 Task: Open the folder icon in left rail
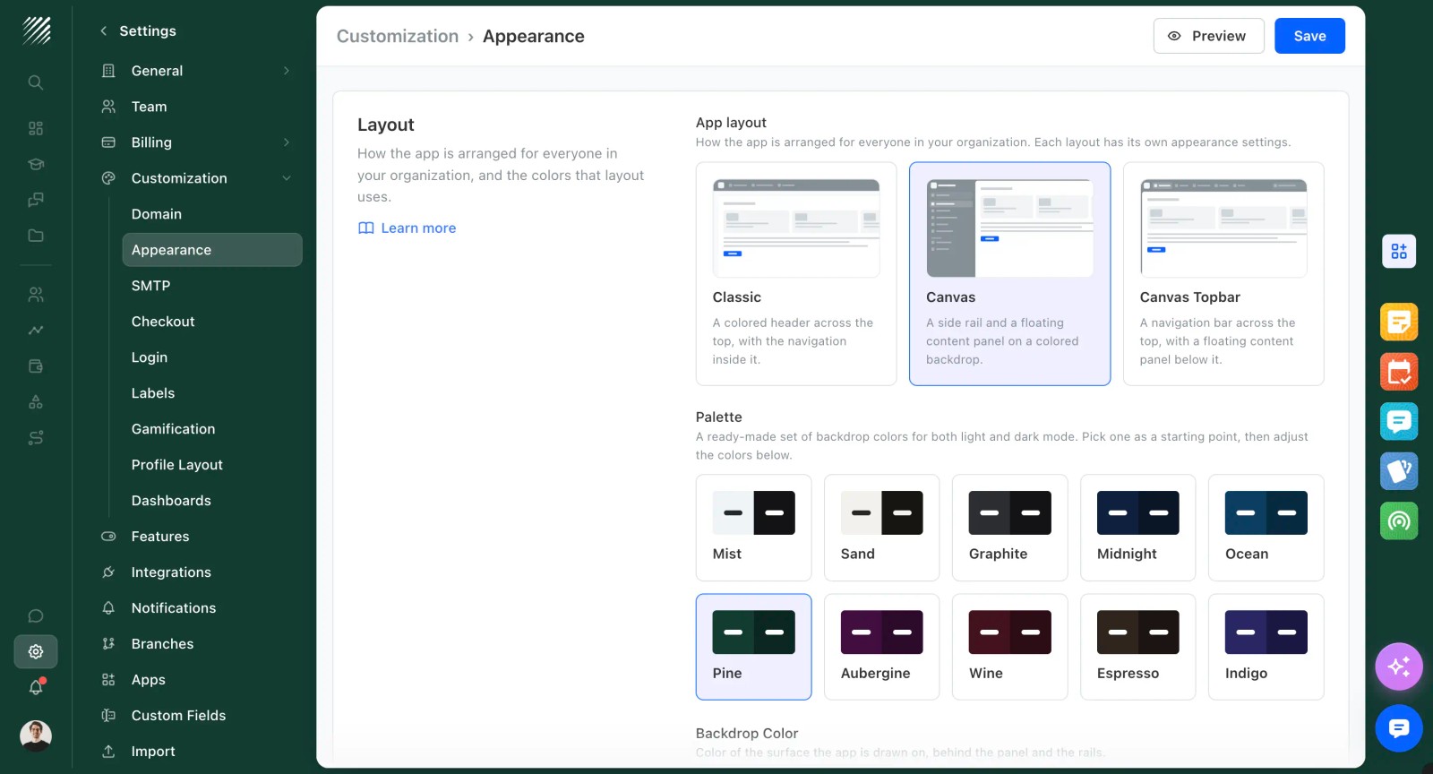(36, 236)
